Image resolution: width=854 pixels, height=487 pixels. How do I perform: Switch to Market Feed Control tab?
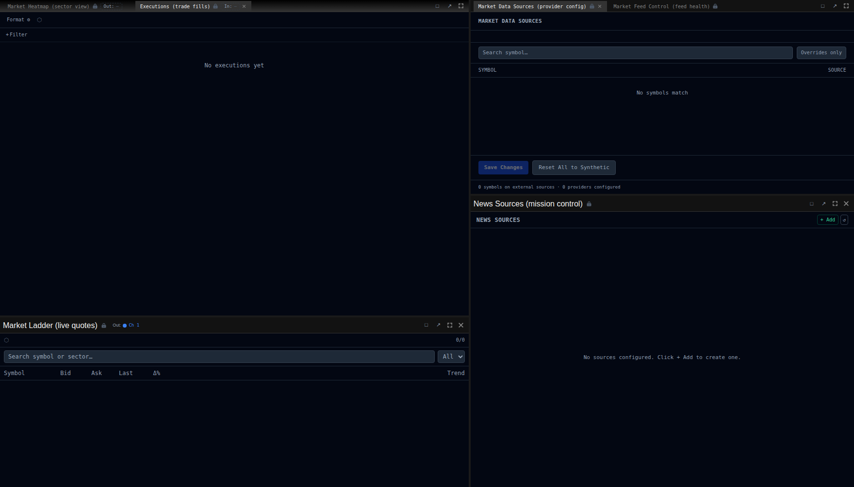tap(661, 6)
